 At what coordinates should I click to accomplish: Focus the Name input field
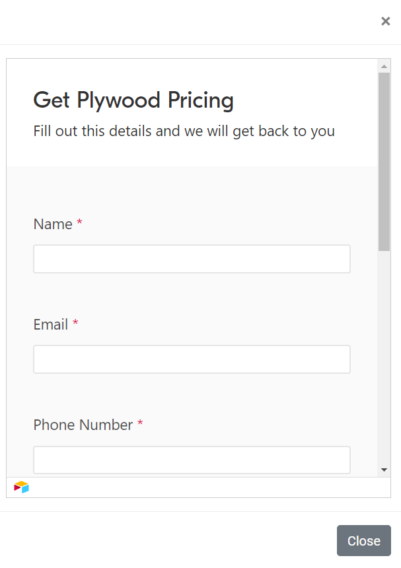click(x=192, y=259)
